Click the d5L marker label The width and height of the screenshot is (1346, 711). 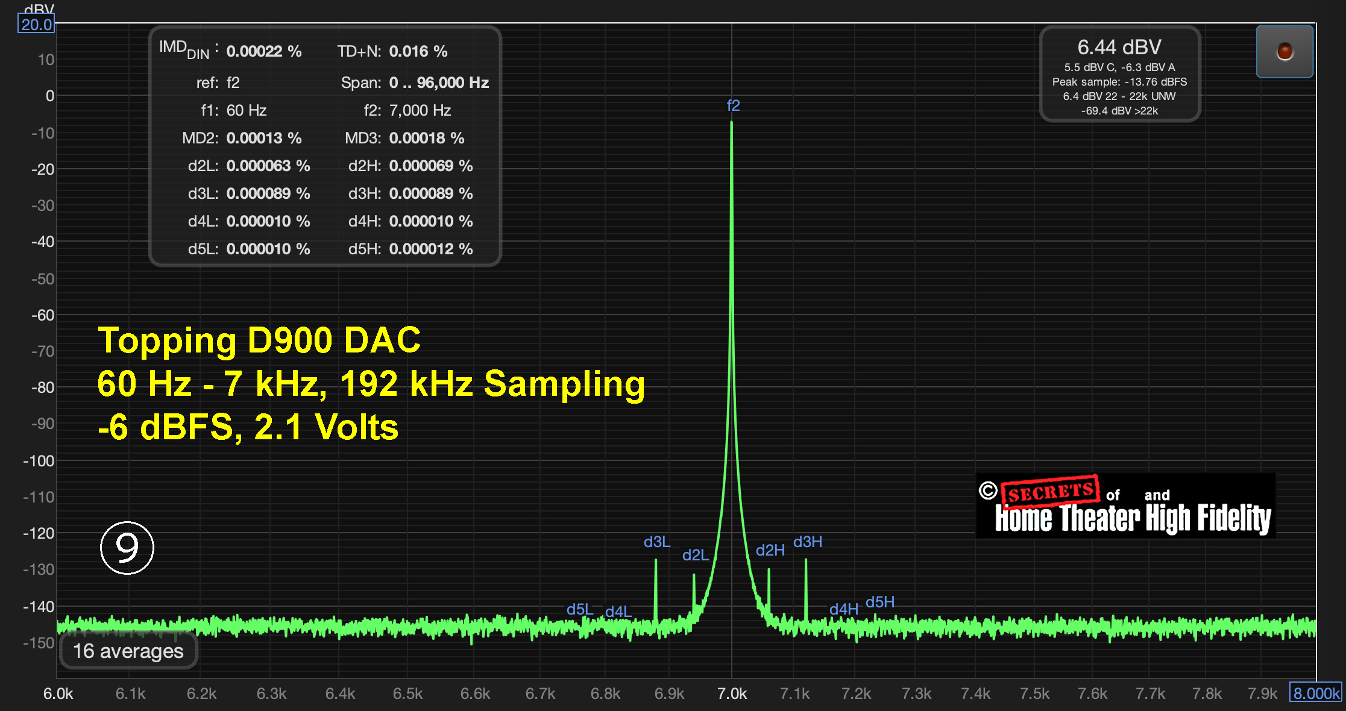(579, 609)
